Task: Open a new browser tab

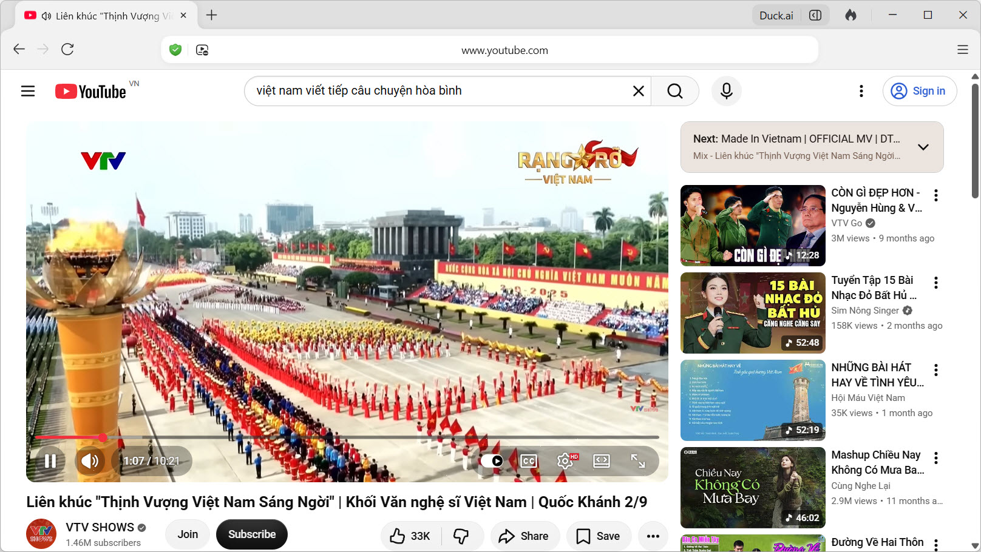Action: click(211, 15)
